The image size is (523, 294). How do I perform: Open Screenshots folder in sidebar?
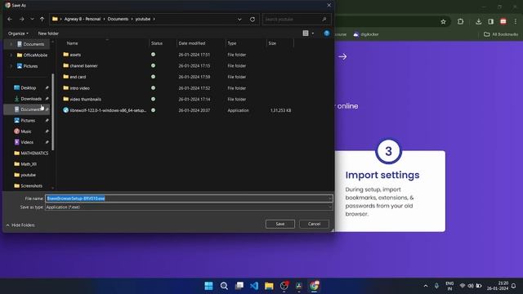[x=31, y=186]
